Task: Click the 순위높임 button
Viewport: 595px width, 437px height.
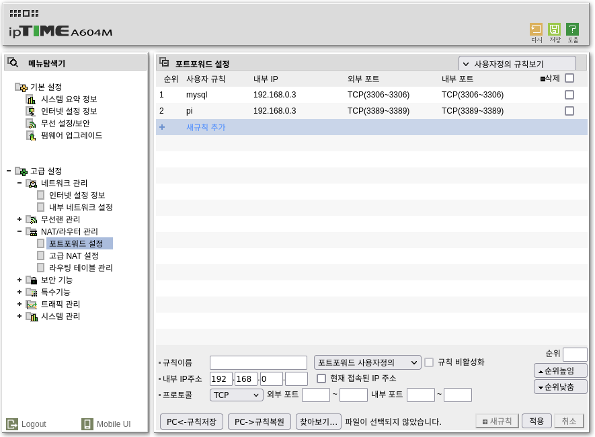Action: pyautogui.click(x=560, y=371)
